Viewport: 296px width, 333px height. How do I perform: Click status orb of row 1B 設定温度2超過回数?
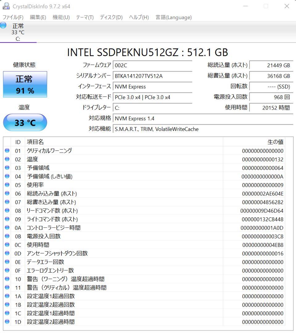click(x=7, y=305)
